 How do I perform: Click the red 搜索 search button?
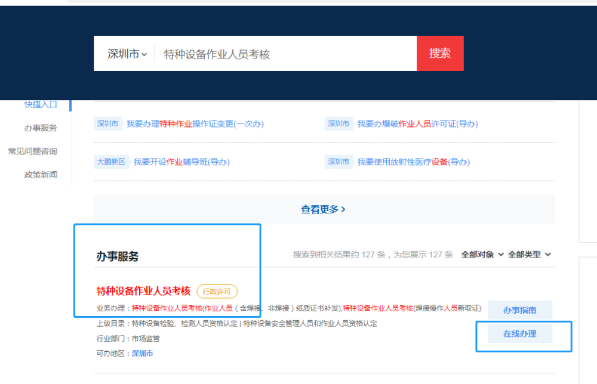click(x=440, y=53)
